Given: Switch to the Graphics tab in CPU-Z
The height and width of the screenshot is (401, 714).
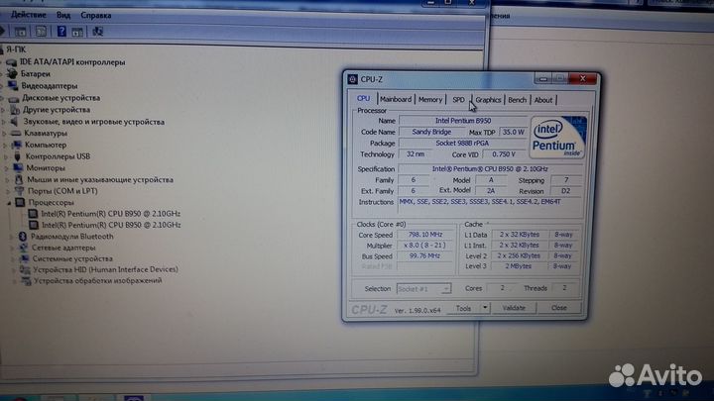Looking at the screenshot, I should pos(488,100).
